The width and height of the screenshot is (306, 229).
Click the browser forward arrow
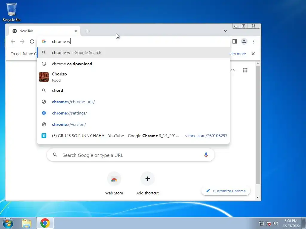click(x=22, y=41)
